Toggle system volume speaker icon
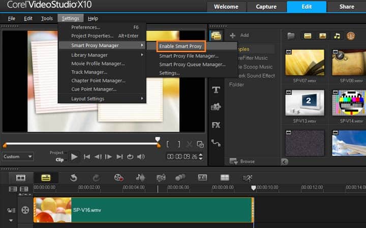 141,157
